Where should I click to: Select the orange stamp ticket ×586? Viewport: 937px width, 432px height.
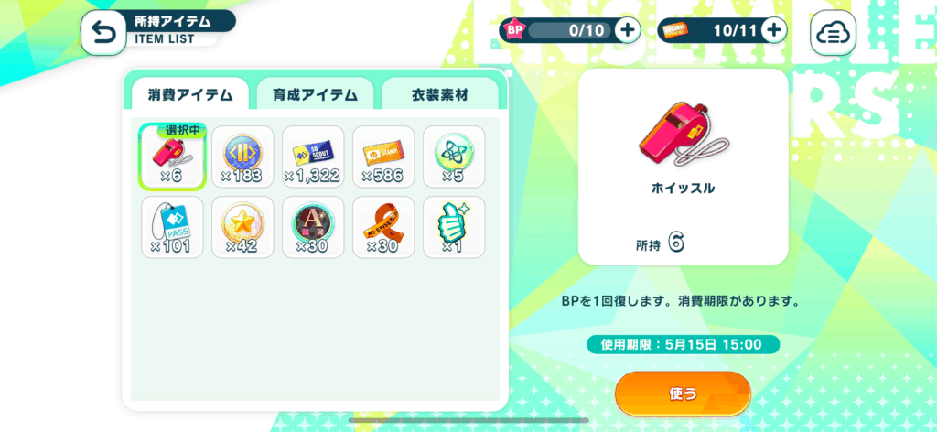[x=383, y=156]
